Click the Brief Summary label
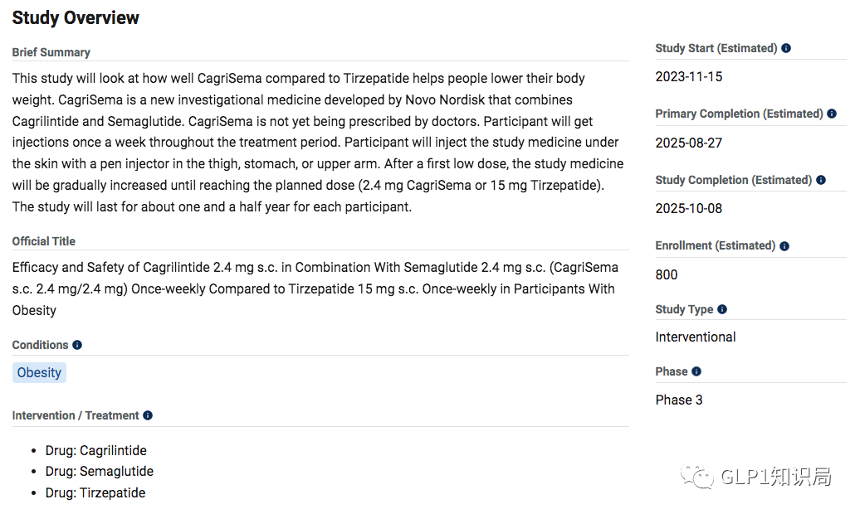 (51, 52)
